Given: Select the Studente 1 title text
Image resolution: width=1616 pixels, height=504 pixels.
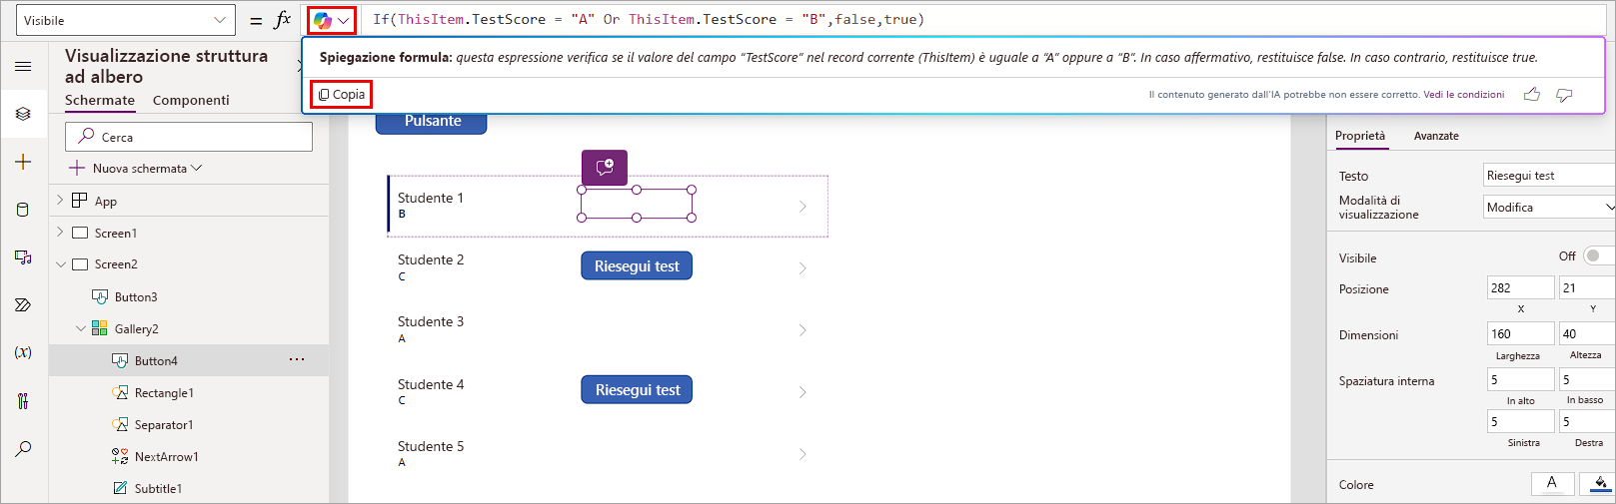Looking at the screenshot, I should (x=431, y=198).
